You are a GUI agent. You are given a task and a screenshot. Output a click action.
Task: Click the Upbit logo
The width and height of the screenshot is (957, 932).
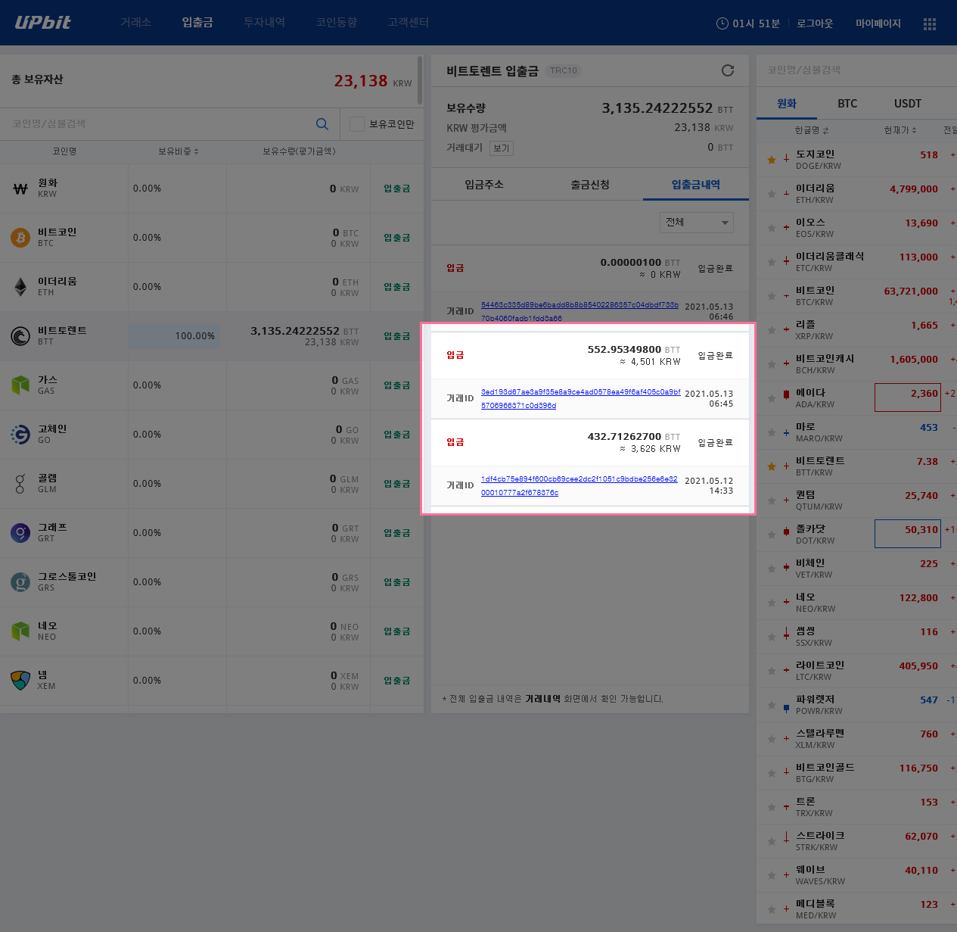(x=42, y=23)
